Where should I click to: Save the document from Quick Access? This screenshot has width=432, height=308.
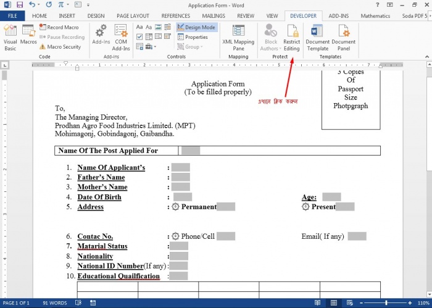[20, 5]
